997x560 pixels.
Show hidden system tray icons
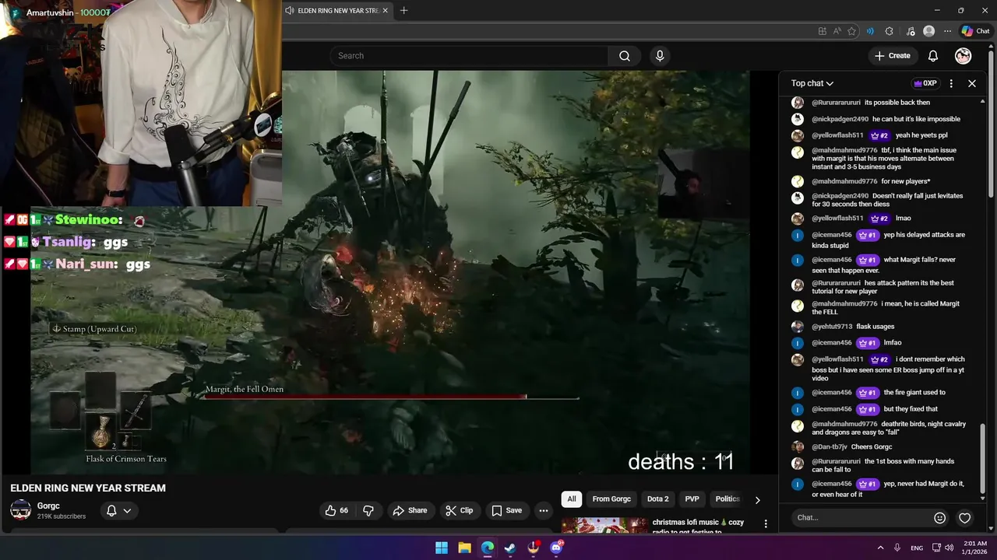click(880, 548)
